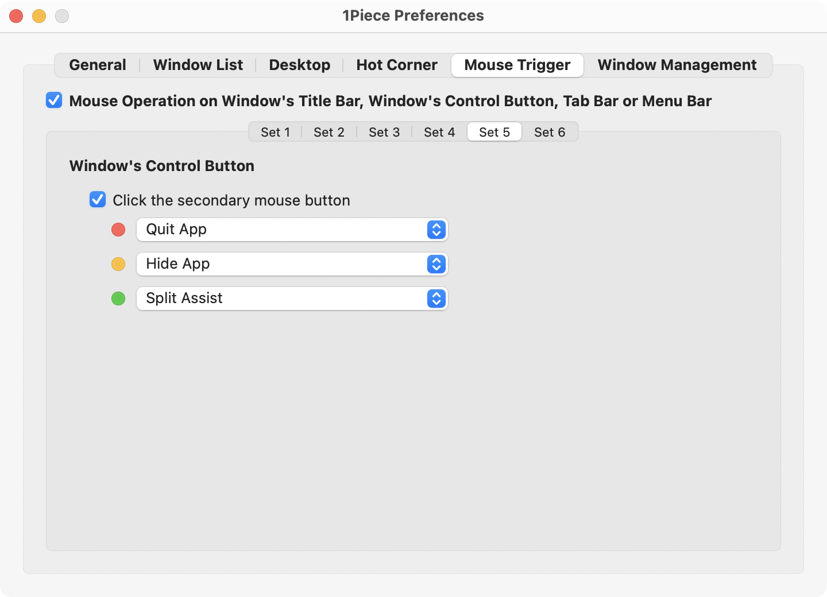
Task: Click the green zoom indicator beside Split Assist
Action: coord(118,298)
